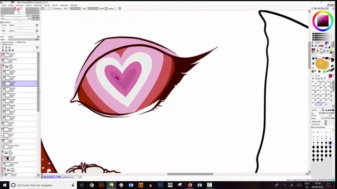Open the layer blending Mode dropdown

(38, 37)
